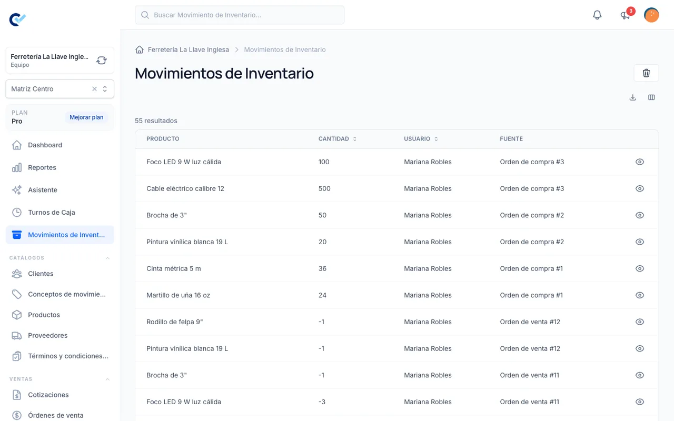The width and height of the screenshot is (674, 421).
Task: Open Órdenes de venta in the sidebar
Action: [60, 415]
